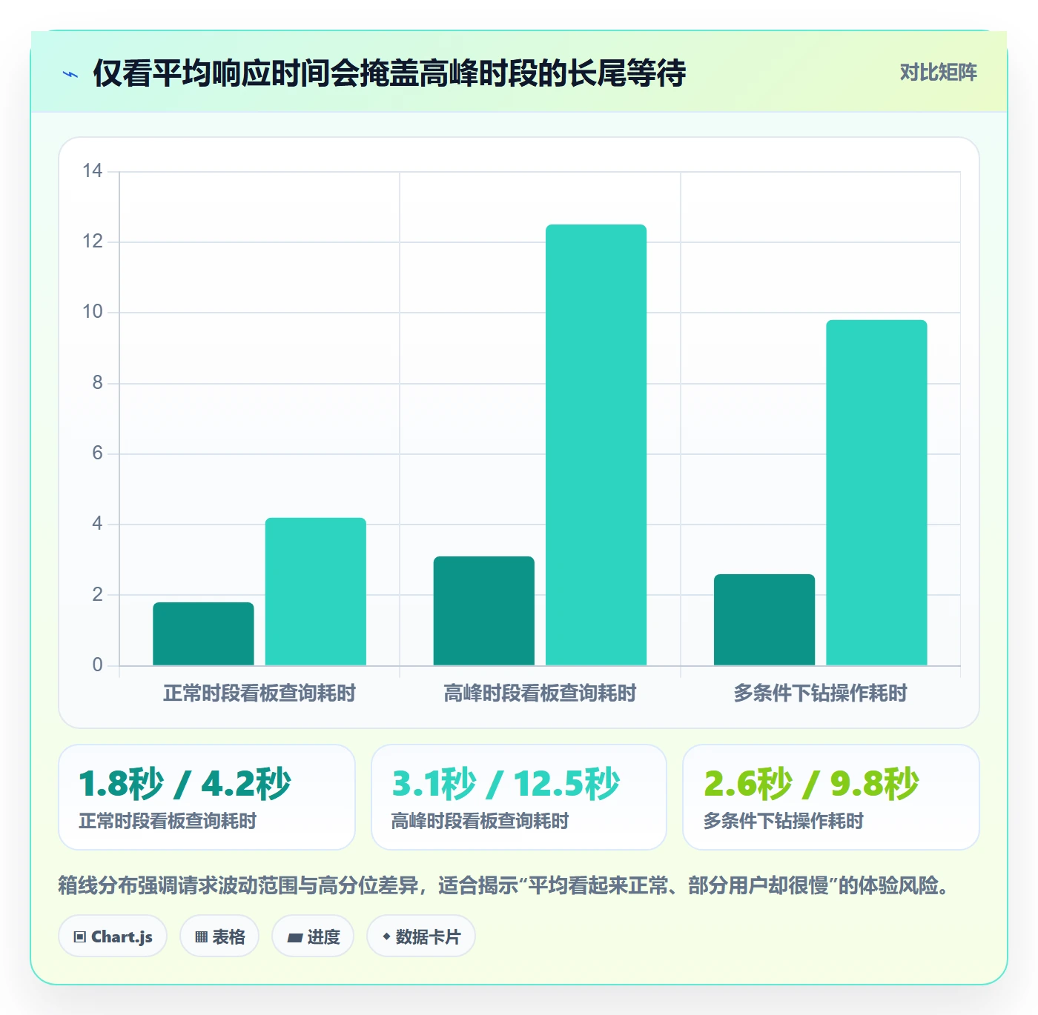Click the y-axis value 4
This screenshot has height=1015, width=1038.
tap(97, 524)
